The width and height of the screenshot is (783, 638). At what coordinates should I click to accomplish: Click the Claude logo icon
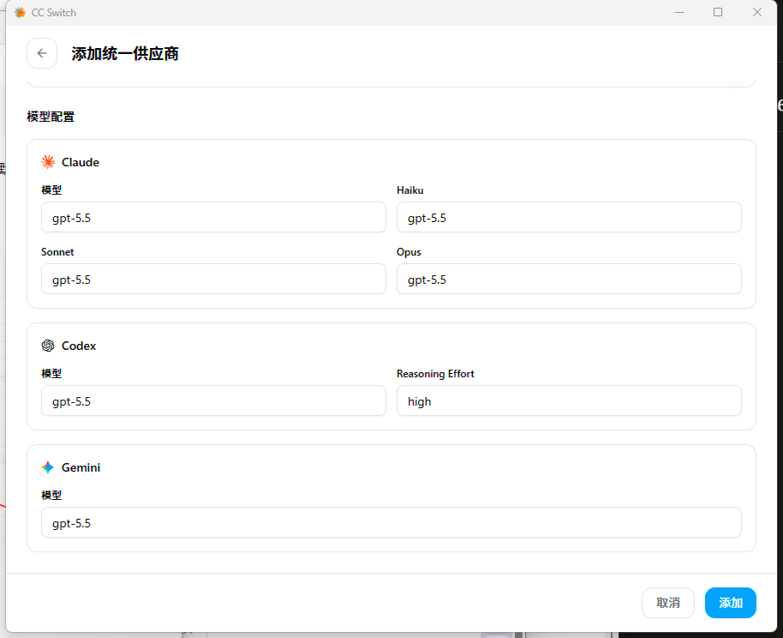[x=48, y=162]
